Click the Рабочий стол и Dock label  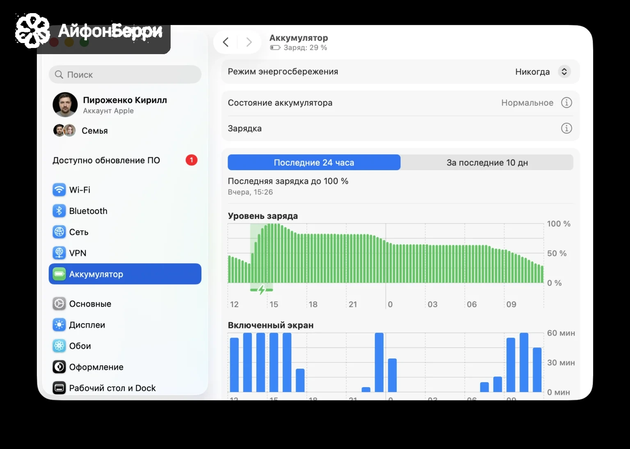click(x=112, y=388)
